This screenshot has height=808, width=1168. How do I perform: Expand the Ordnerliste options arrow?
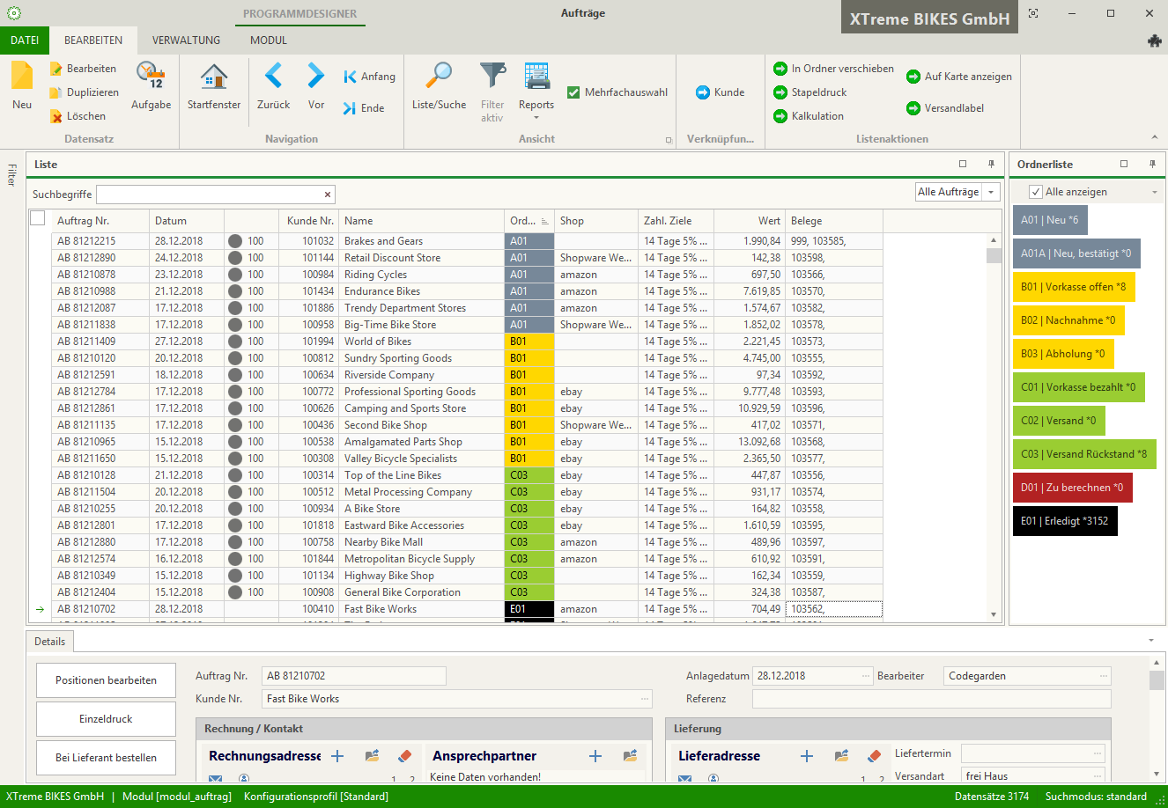pyautogui.click(x=1155, y=192)
